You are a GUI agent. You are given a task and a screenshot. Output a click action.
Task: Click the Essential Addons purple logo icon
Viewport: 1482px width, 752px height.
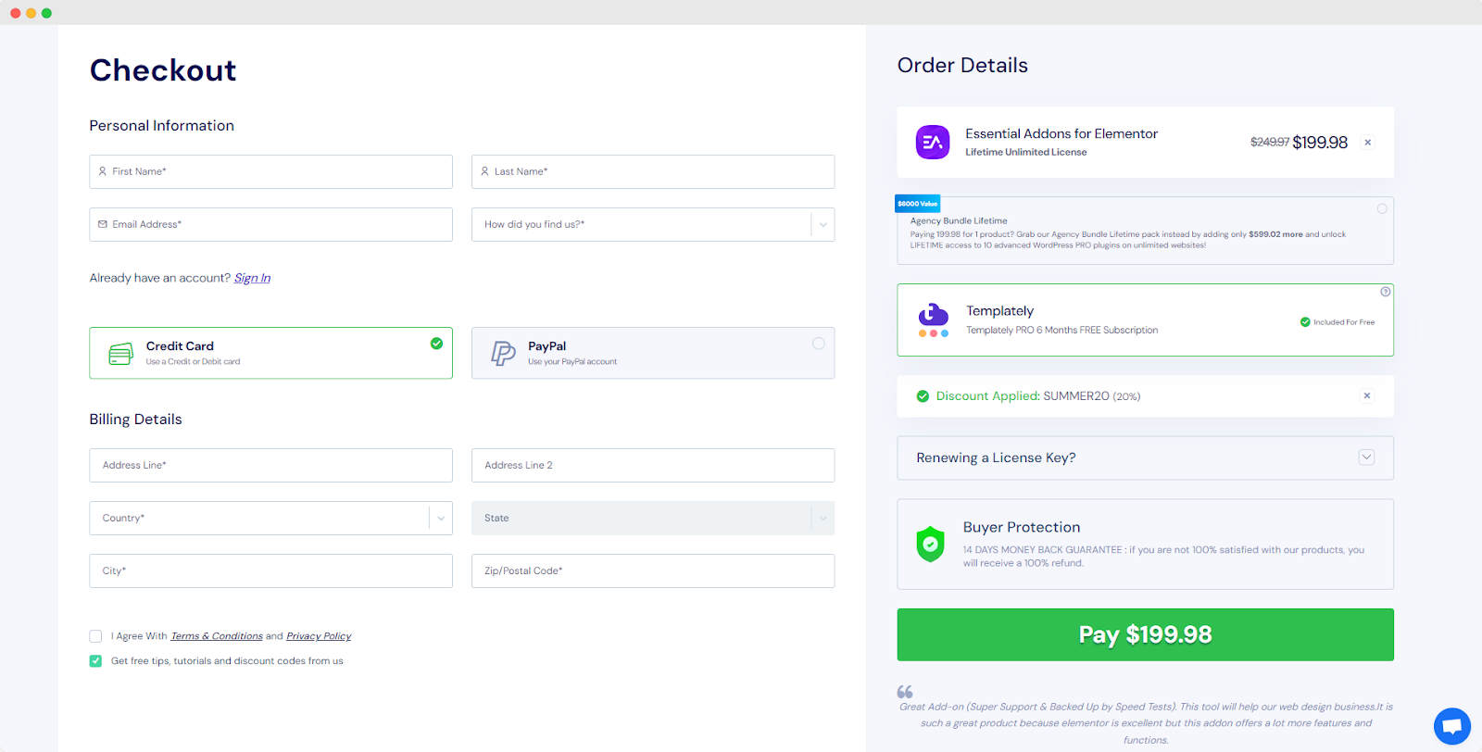point(933,142)
